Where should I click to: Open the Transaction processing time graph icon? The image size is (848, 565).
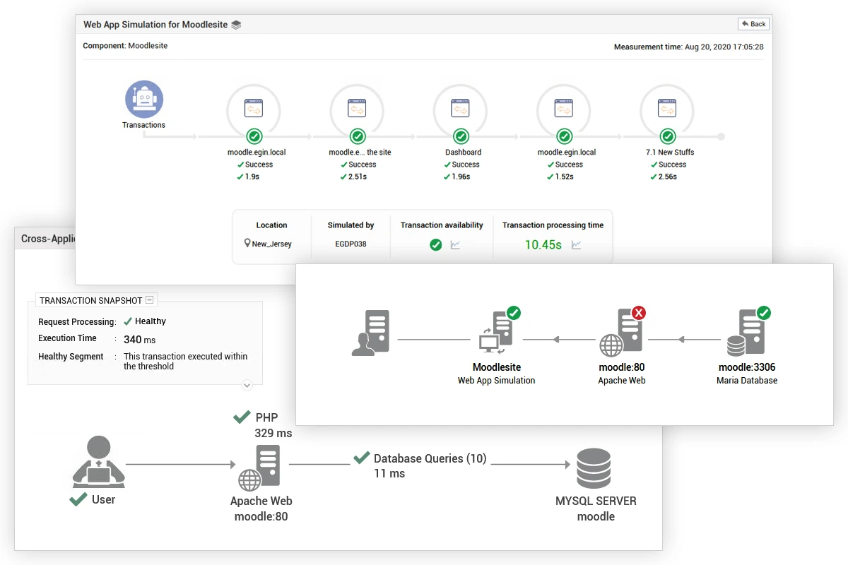pyautogui.click(x=577, y=245)
